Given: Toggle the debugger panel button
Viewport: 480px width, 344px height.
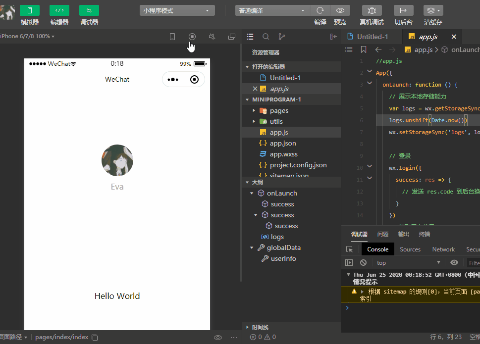Looking at the screenshot, I should 89,10.
